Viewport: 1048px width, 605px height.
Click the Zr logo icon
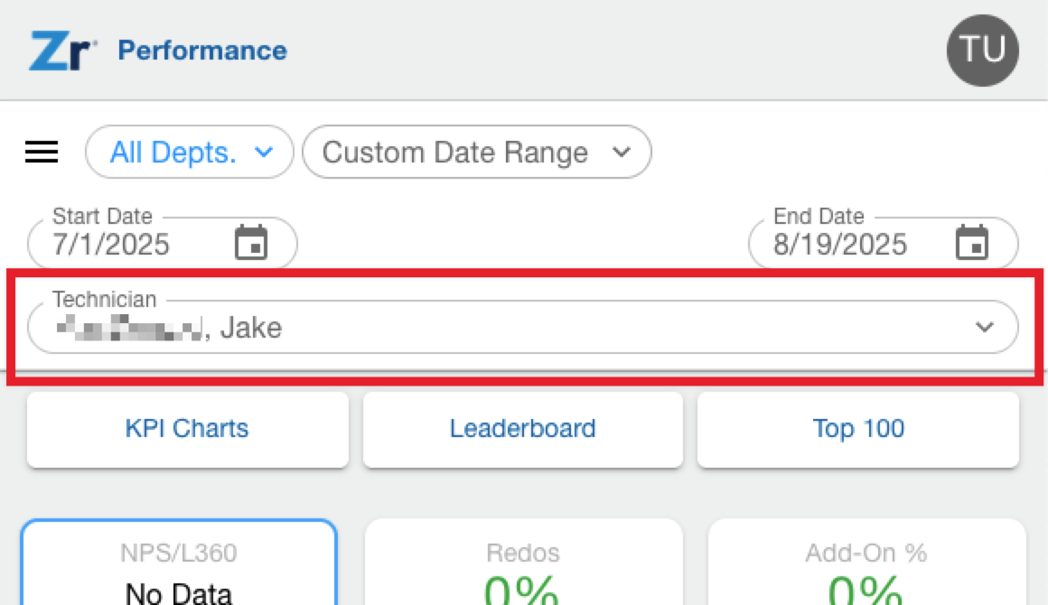point(63,51)
